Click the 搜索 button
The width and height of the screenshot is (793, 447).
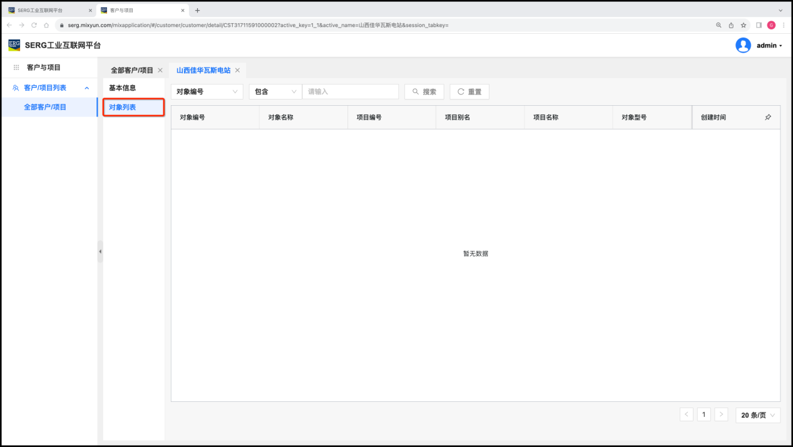point(424,91)
